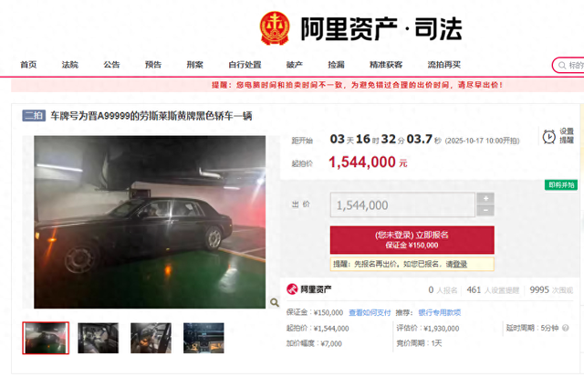Select first car exterior thumbnail
The height and width of the screenshot is (388, 584).
[x=46, y=338]
